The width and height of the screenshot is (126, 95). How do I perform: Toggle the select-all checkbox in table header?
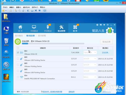(x=18, y=48)
